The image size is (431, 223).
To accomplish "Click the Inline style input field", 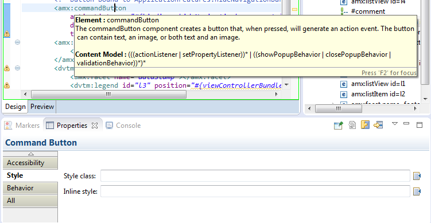I will click(255, 191).
